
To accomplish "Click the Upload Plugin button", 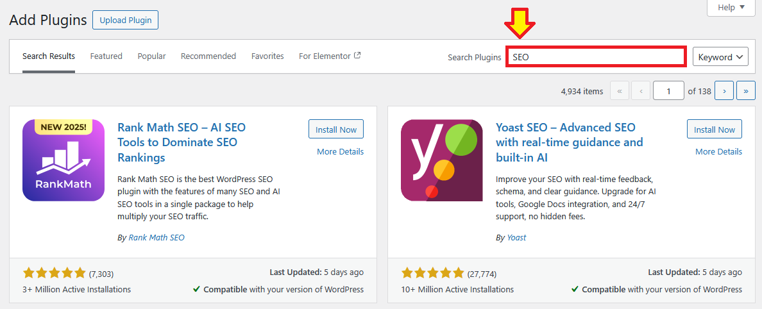I will click(125, 20).
